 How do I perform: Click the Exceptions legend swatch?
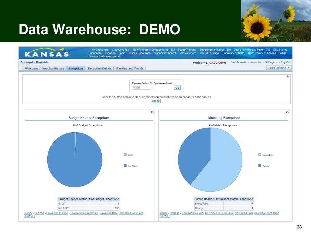click(x=260, y=154)
